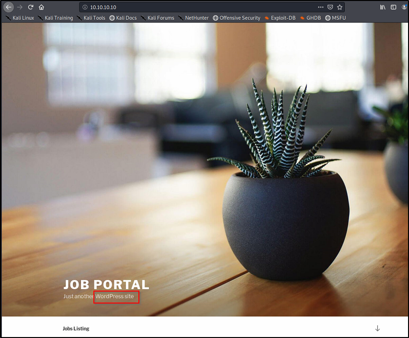Click the browser forward arrow button
409x338 pixels.
[20, 7]
